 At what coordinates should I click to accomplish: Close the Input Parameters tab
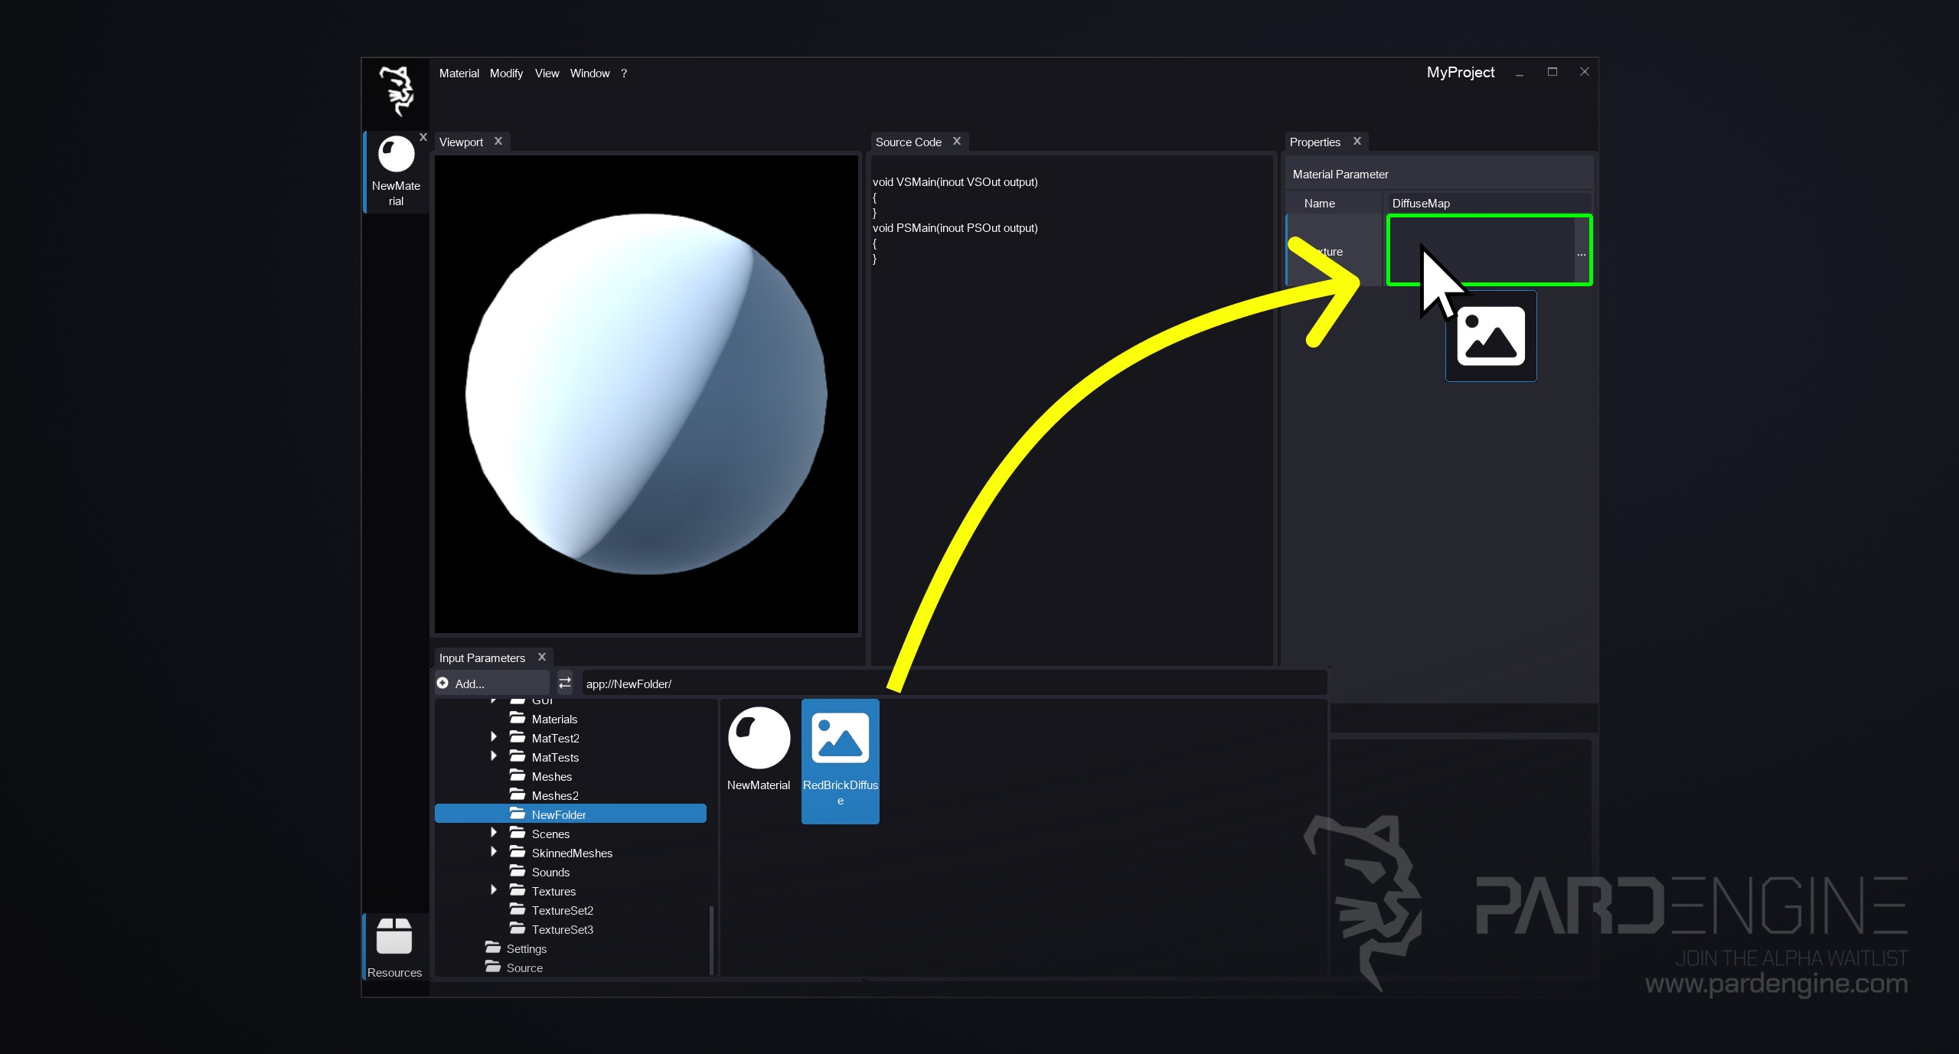pos(542,657)
